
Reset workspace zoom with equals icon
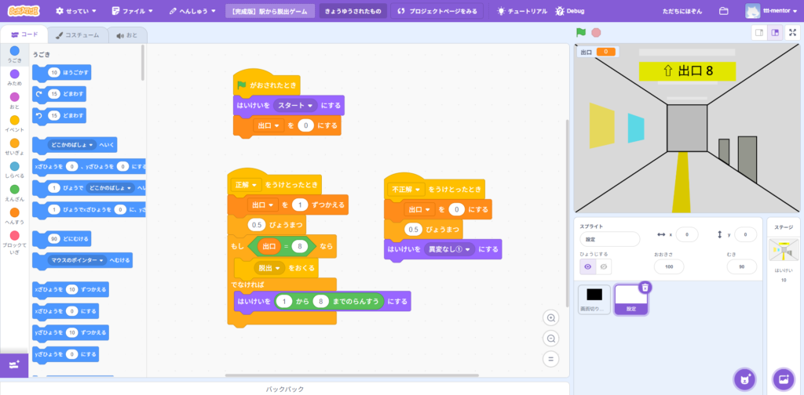coord(551,359)
